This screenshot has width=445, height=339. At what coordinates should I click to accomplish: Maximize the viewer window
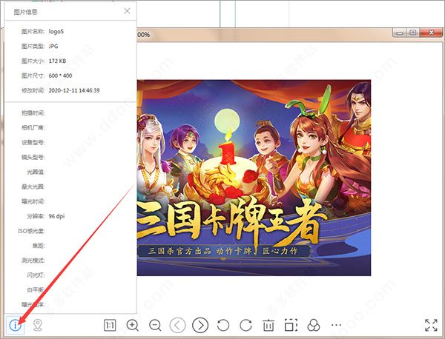click(x=413, y=33)
